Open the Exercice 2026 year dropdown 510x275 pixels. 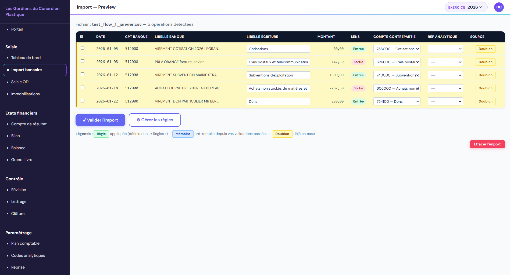click(466, 7)
